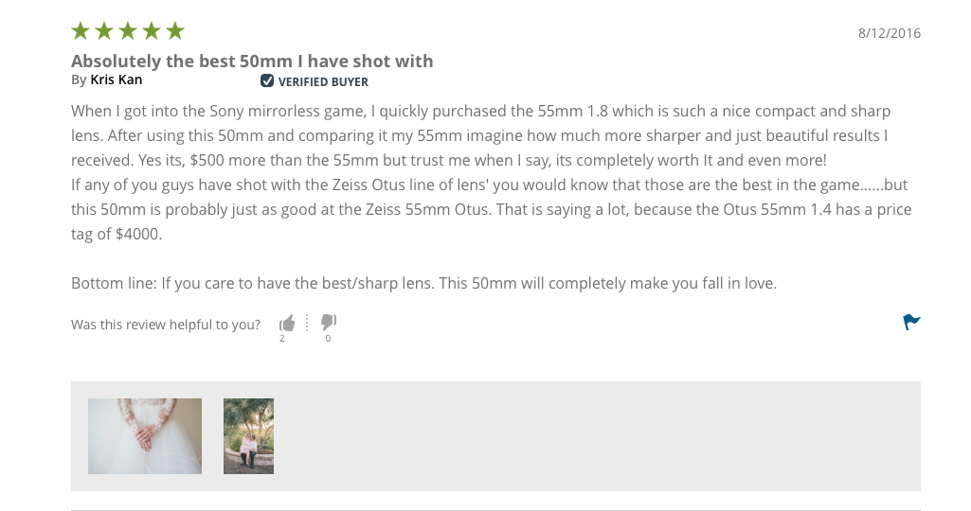This screenshot has width=971, height=511.
Task: Click the fifth green rating star
Action: [175, 30]
